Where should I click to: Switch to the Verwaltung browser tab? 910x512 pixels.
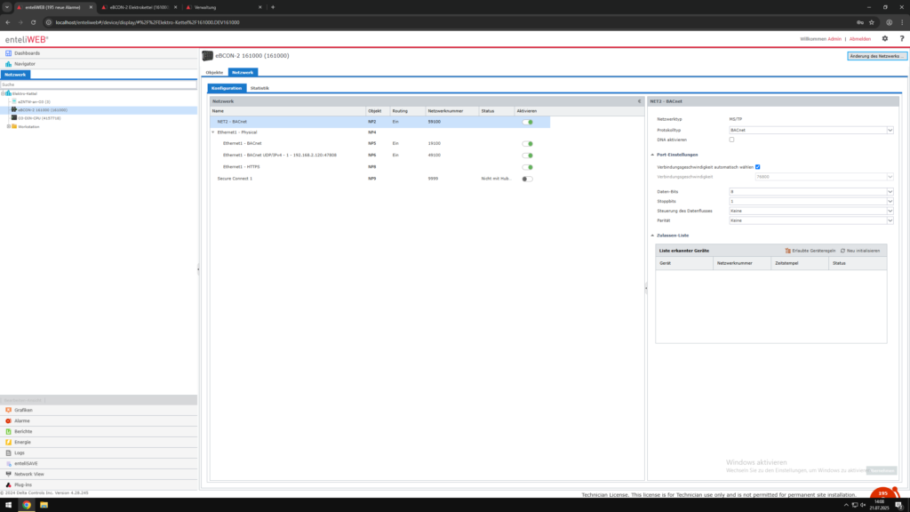pyautogui.click(x=223, y=7)
